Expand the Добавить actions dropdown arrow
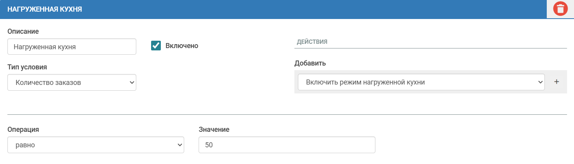 pyautogui.click(x=540, y=82)
